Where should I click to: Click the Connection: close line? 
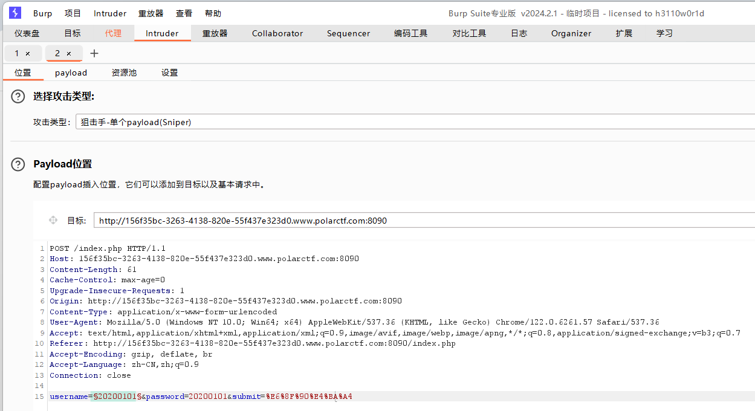point(91,375)
